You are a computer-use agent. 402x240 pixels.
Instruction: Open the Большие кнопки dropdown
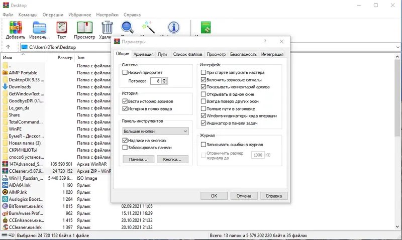coord(155,131)
